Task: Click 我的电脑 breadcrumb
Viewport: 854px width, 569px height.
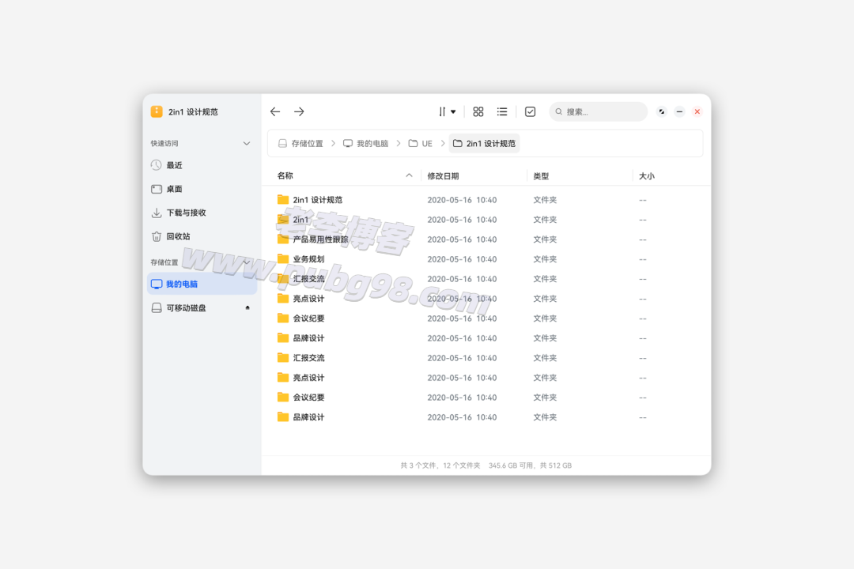Action: pos(366,143)
